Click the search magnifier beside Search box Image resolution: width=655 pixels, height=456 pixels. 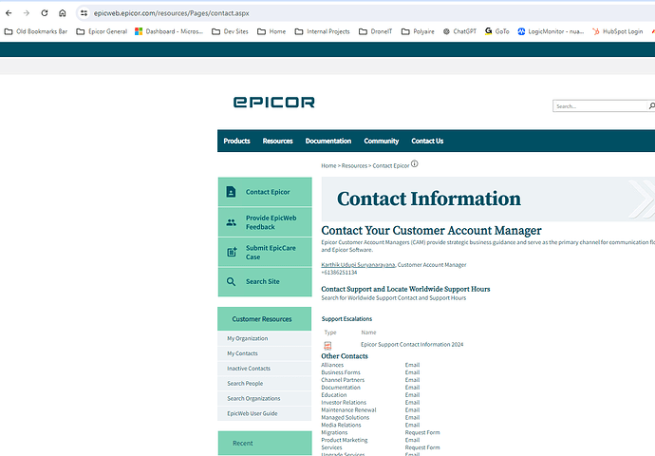coord(651,106)
